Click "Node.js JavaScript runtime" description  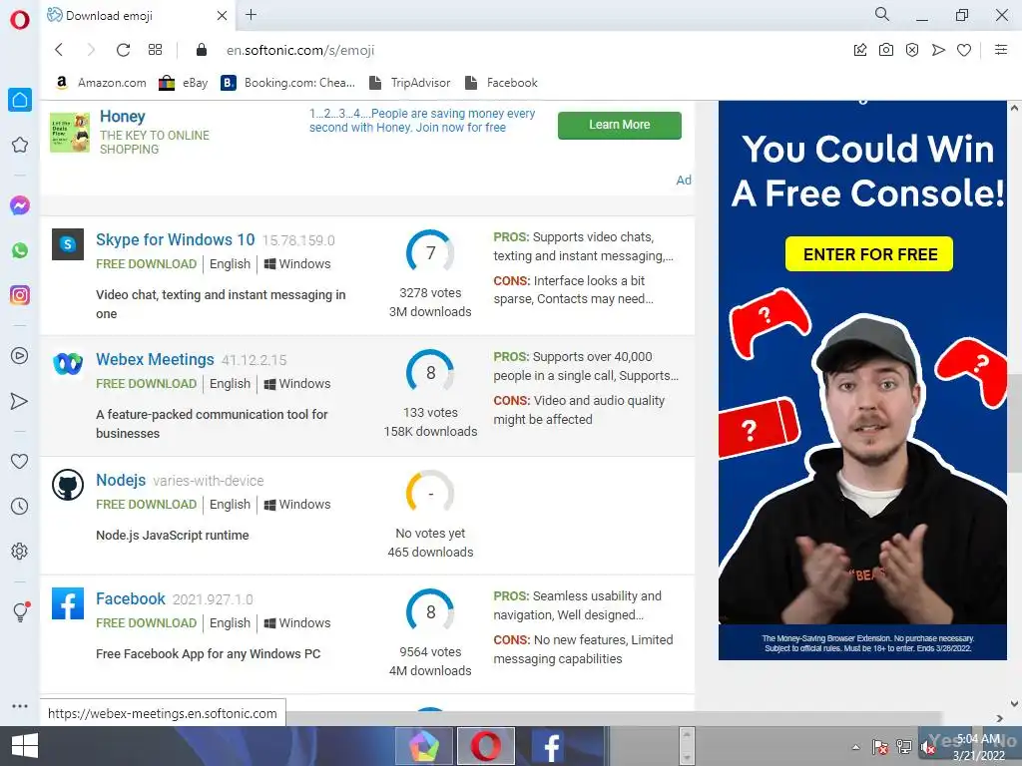[x=172, y=536]
